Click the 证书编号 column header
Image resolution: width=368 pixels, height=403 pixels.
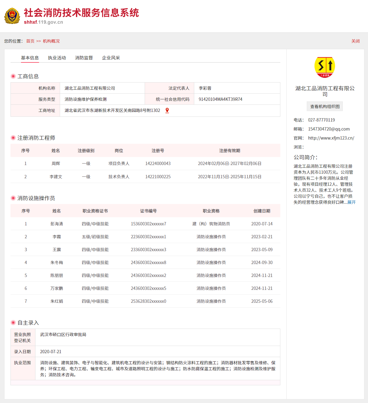coord(148,211)
